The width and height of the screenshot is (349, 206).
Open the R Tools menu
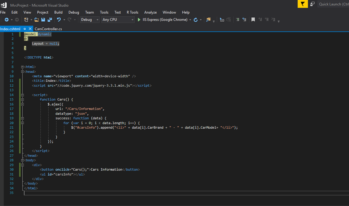132,12
